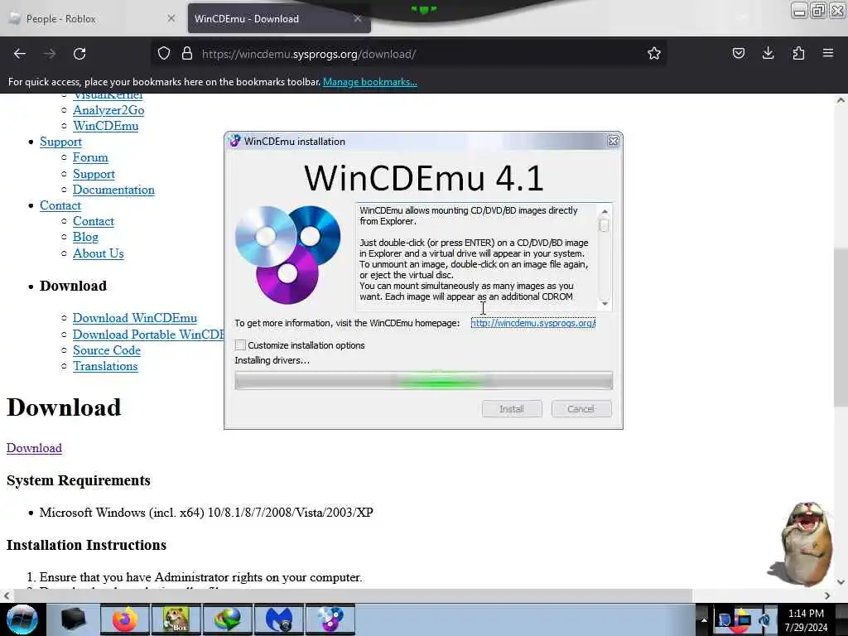The height and width of the screenshot is (636, 848).
Task: Click the three-discs WinCDEmu logo image
Action: (x=287, y=254)
